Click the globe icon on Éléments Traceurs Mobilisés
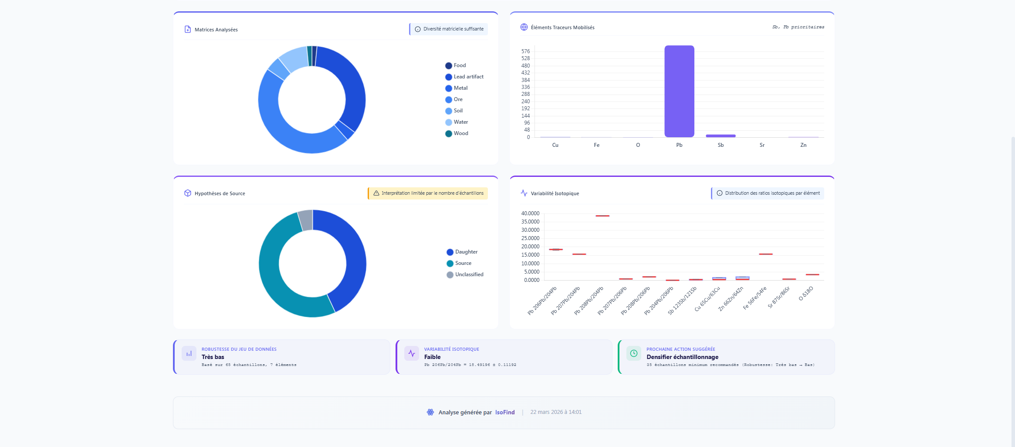This screenshot has width=1015, height=447. pyautogui.click(x=524, y=27)
